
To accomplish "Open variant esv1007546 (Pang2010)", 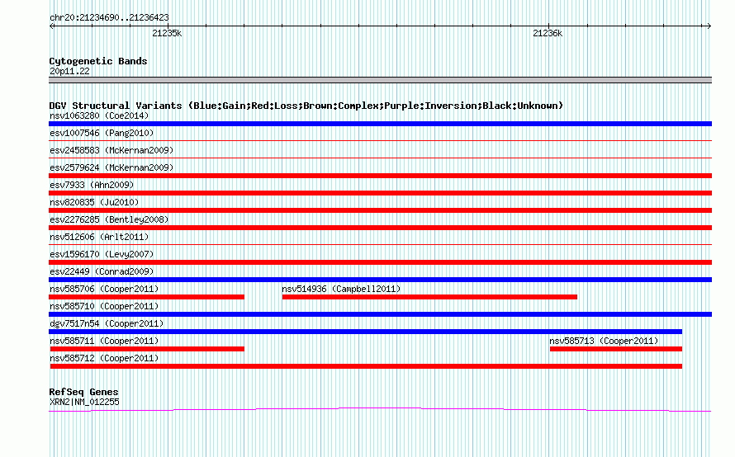I will (102, 133).
